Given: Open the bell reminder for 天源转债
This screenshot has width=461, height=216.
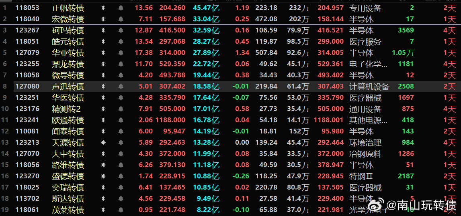Looking at the screenshot, I should (121, 142).
